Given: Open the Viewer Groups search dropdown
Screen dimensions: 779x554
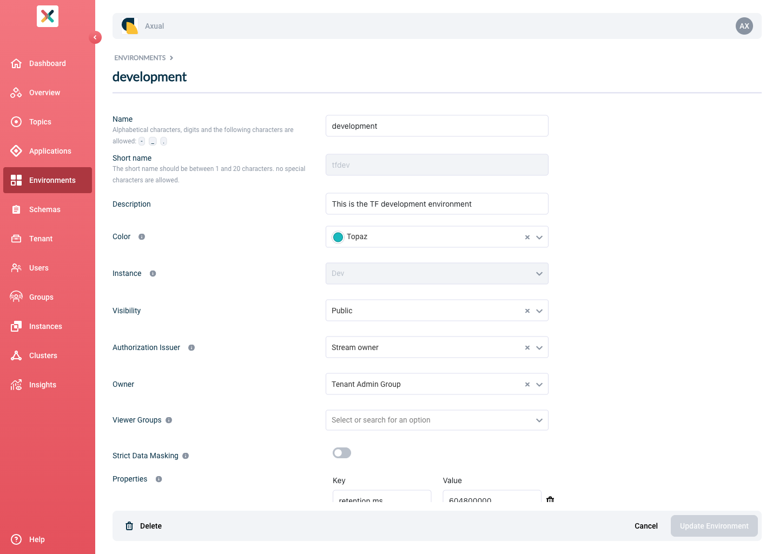Looking at the screenshot, I should [437, 420].
